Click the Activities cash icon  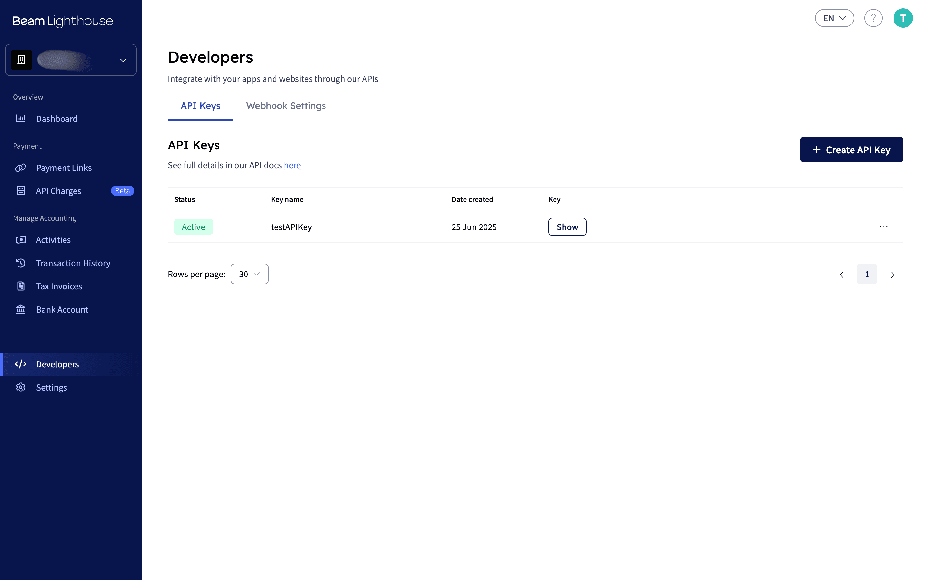[x=21, y=240]
